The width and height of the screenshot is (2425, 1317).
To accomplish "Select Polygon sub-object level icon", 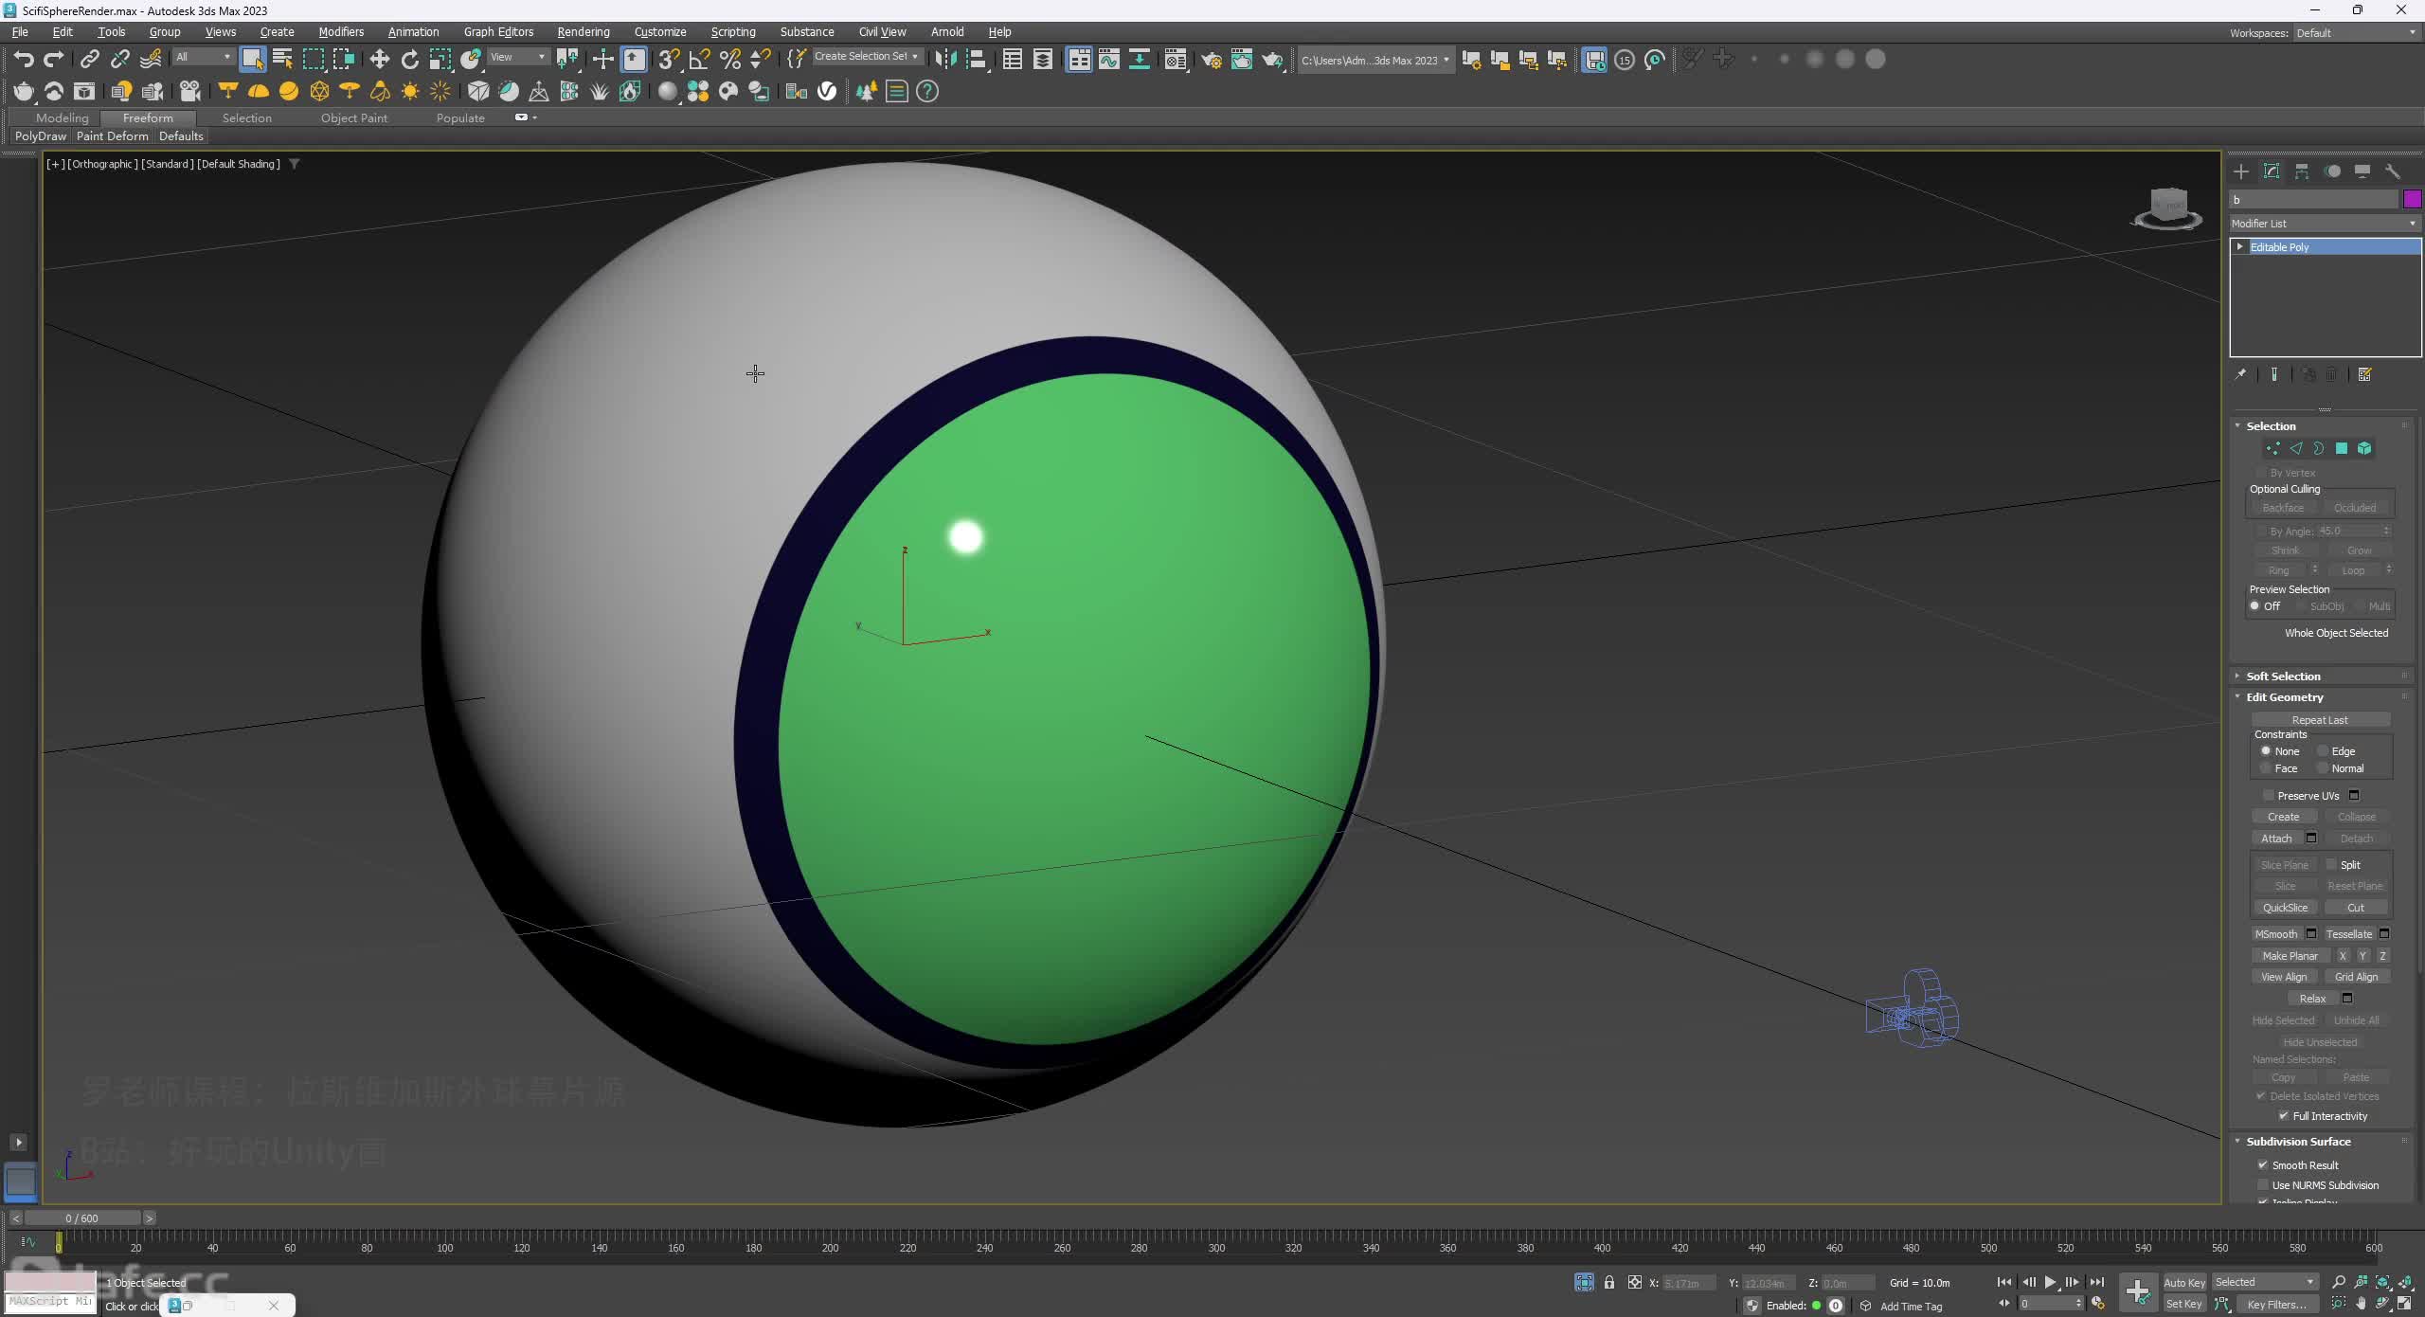I will point(2342,449).
